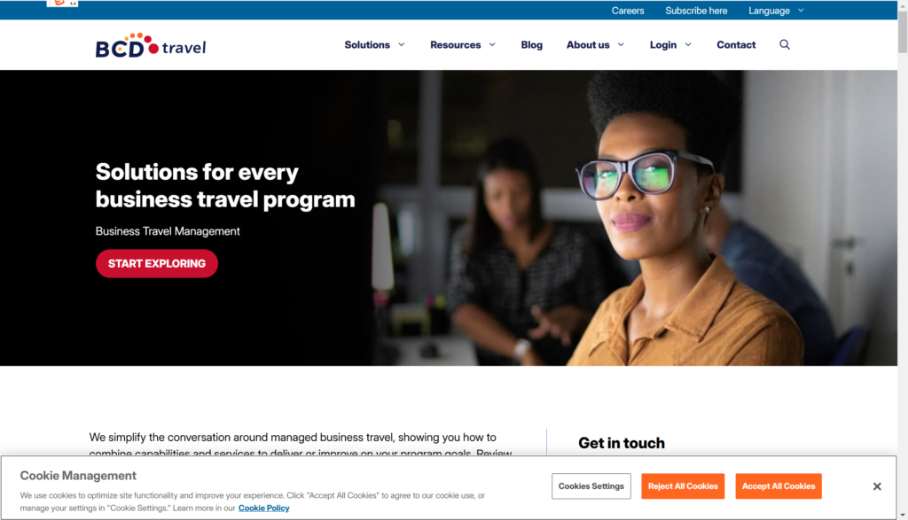Viewport: 908px width, 520px height.
Task: Open Cookies Settings button
Action: (x=591, y=485)
